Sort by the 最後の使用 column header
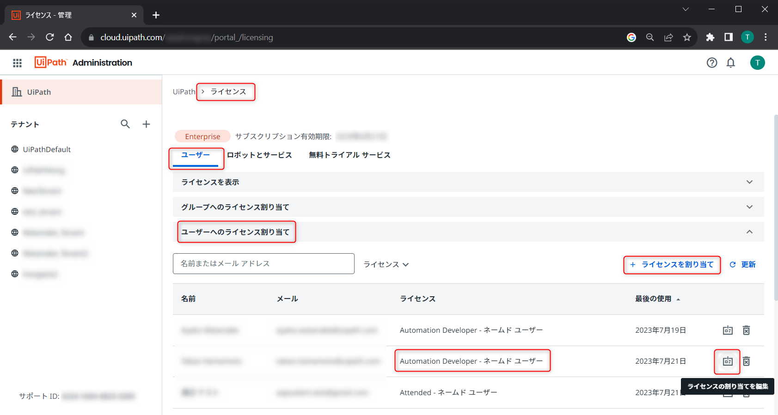 (x=657, y=299)
